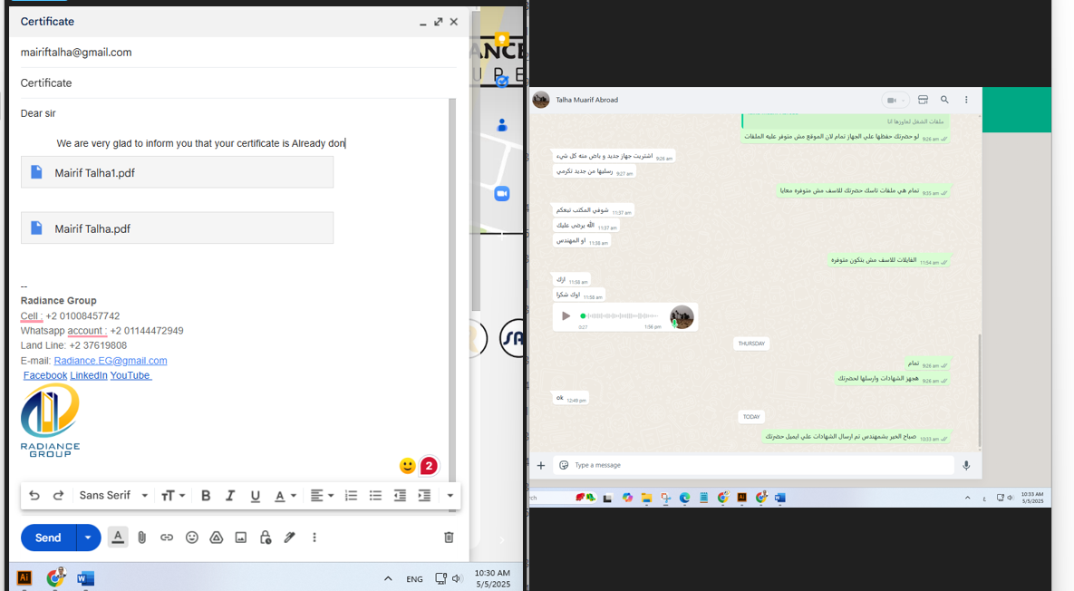Redo the last edit in Gmail compose
The image size is (1074, 591).
[58, 495]
